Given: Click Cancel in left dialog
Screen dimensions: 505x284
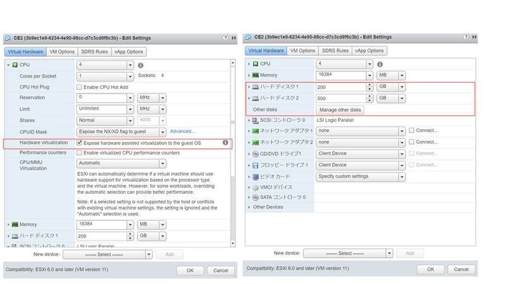Looking at the screenshot, I should (220, 271).
